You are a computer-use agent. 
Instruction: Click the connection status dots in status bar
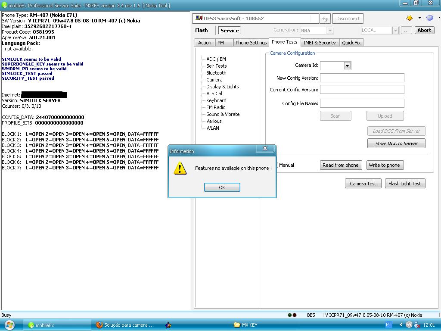(292, 315)
